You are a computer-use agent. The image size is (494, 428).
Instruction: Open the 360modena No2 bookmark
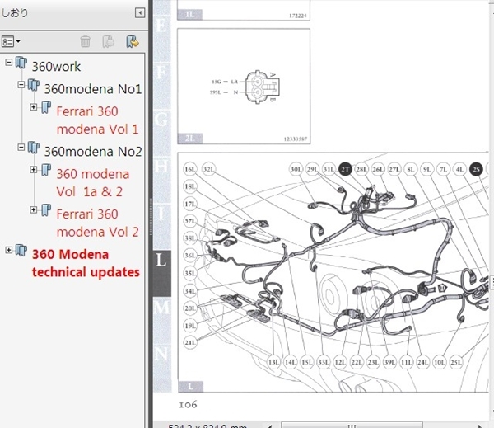click(x=93, y=152)
